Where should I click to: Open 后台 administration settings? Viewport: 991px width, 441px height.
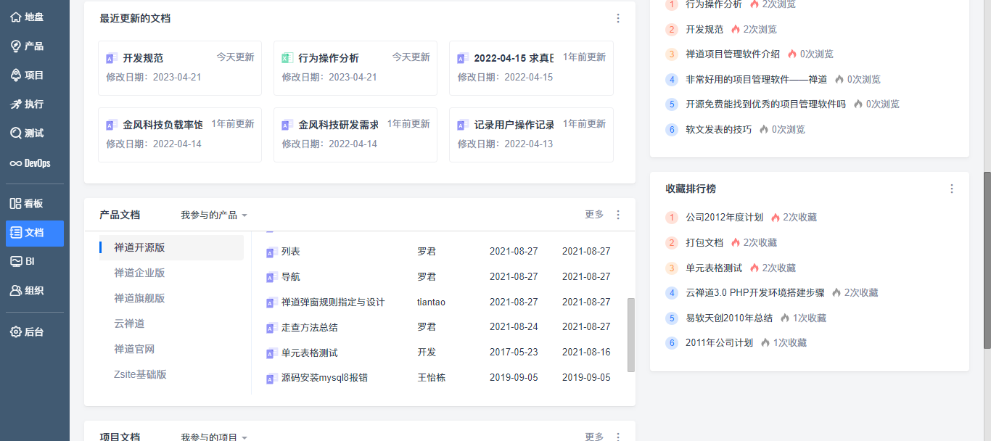(x=34, y=331)
